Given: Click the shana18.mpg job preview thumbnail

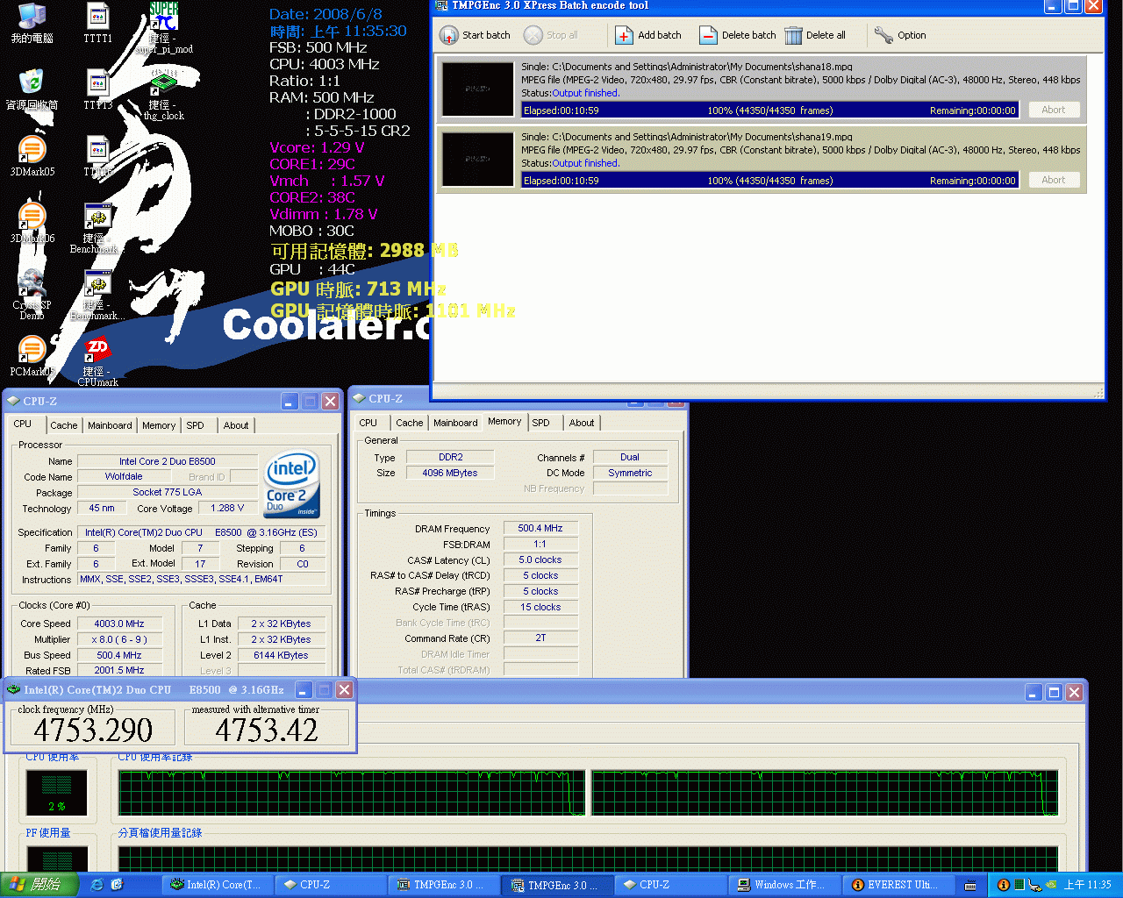Looking at the screenshot, I should pos(478,89).
